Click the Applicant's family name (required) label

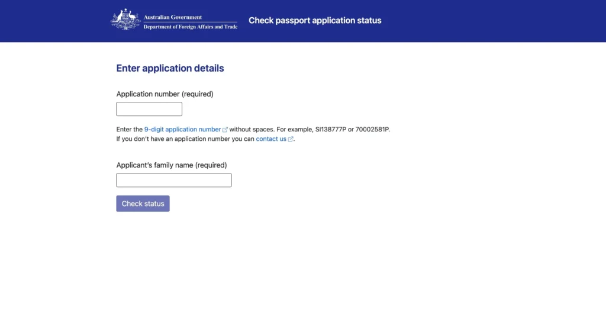coord(172,165)
